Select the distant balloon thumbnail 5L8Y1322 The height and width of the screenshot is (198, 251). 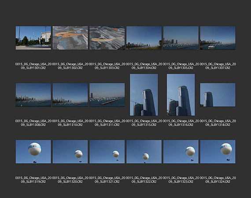144,152
